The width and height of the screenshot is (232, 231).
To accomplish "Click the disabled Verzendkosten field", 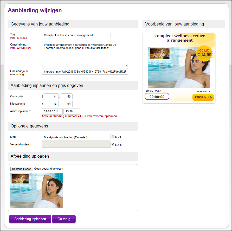I will coord(76,145).
